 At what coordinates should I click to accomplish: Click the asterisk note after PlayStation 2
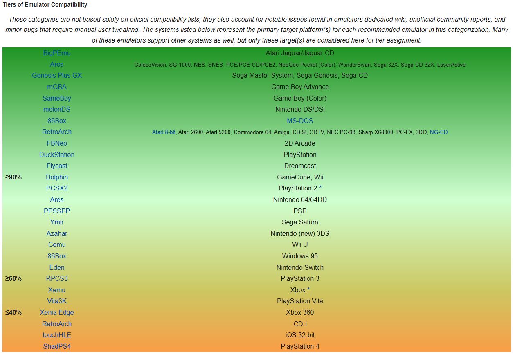[320, 188]
